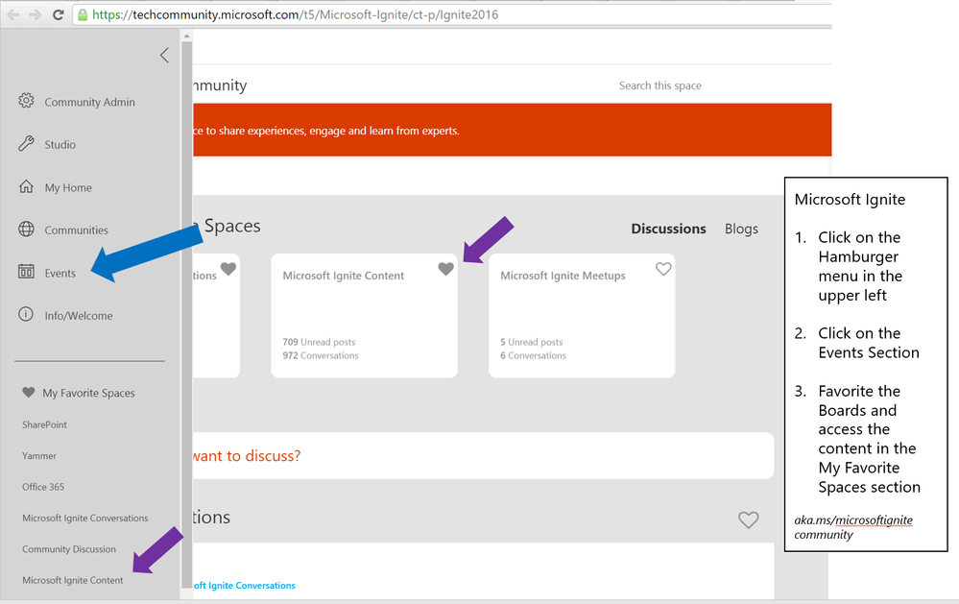Click the orange banner about sharing experiences
959x604 pixels.
pyautogui.click(x=512, y=130)
